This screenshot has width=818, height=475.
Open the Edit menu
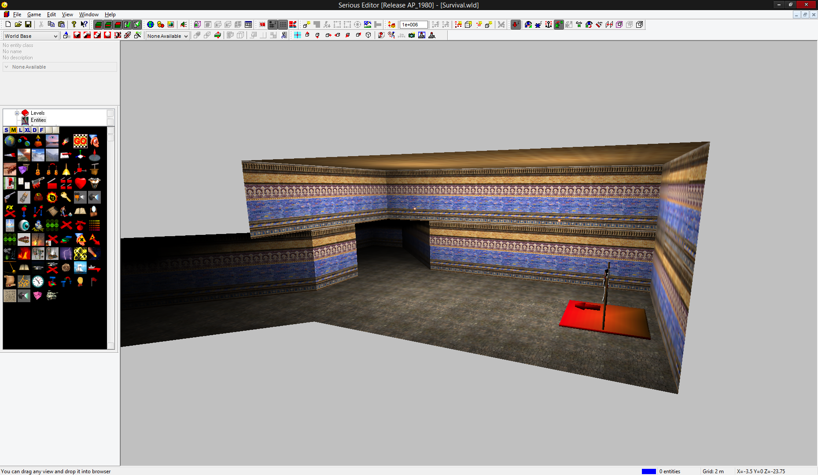52,15
